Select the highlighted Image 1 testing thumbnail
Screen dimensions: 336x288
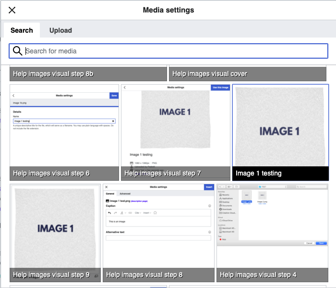(280, 126)
